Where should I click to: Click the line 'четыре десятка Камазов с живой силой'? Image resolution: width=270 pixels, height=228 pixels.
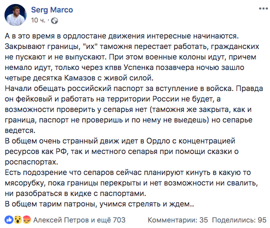point(79,78)
